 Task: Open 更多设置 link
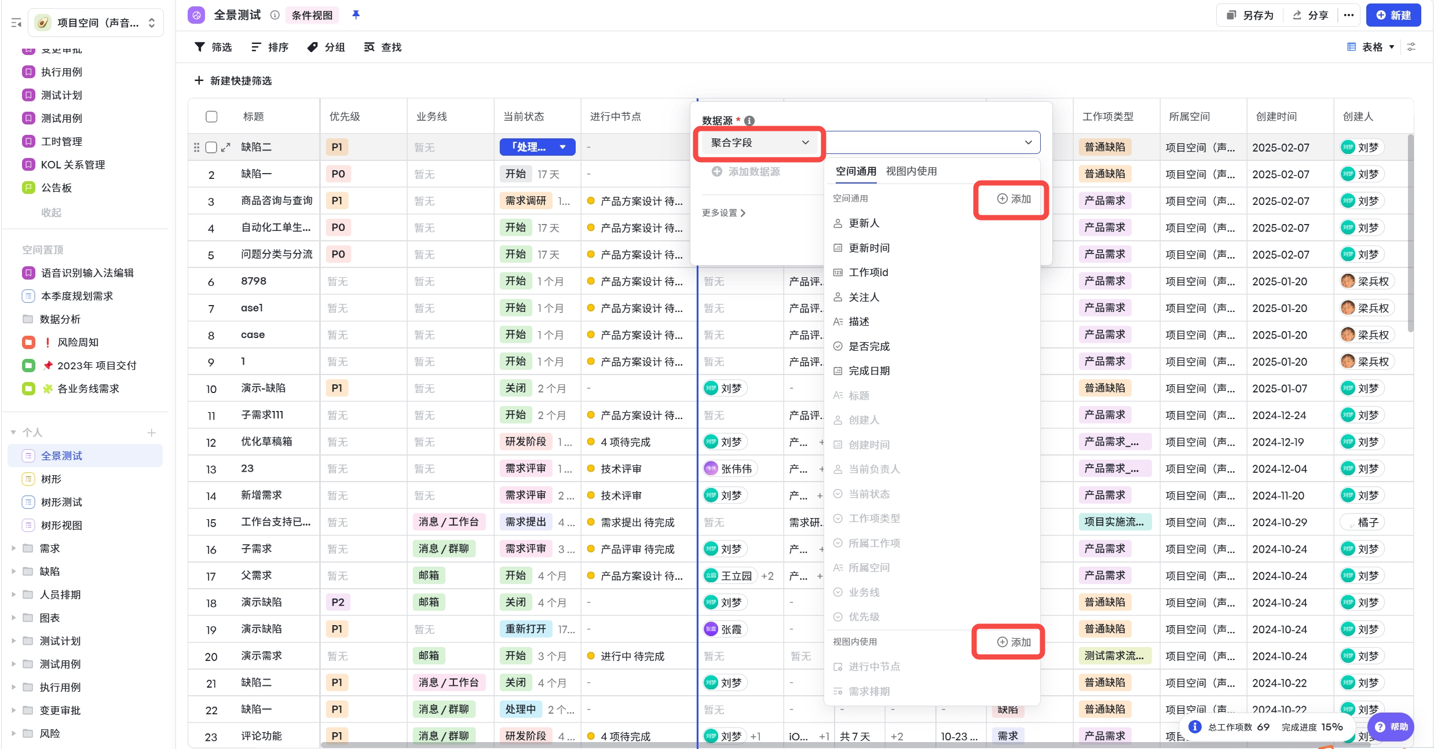click(x=724, y=213)
